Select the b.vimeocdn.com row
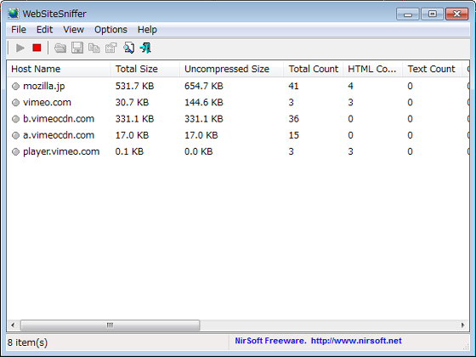 pyautogui.click(x=238, y=119)
